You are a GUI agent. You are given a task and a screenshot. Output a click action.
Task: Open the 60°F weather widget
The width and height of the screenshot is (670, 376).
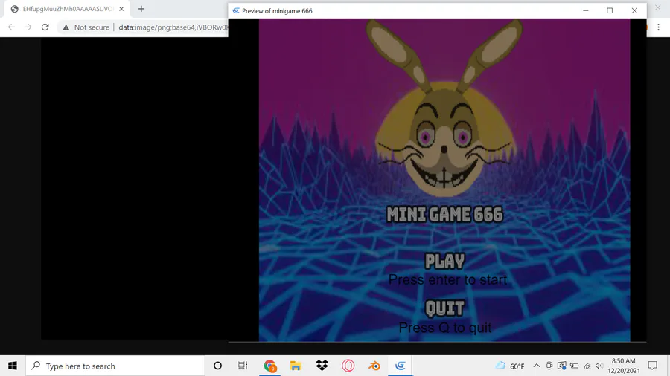tap(510, 366)
